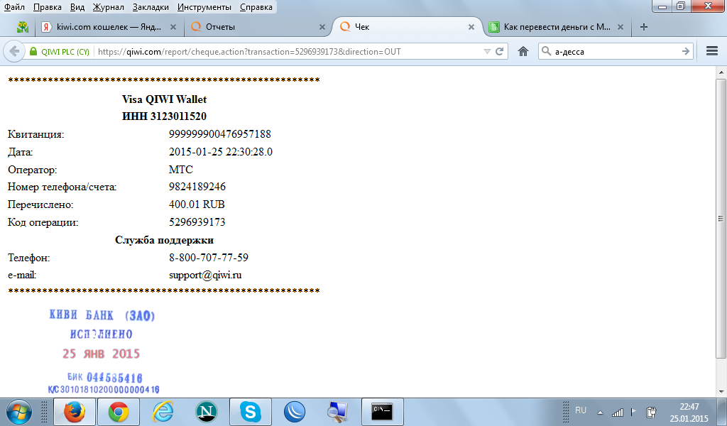Viewport: 727px width, 426px height.
Task: Click the date 2015-01-25 22:30:28.0
Action: tap(221, 151)
